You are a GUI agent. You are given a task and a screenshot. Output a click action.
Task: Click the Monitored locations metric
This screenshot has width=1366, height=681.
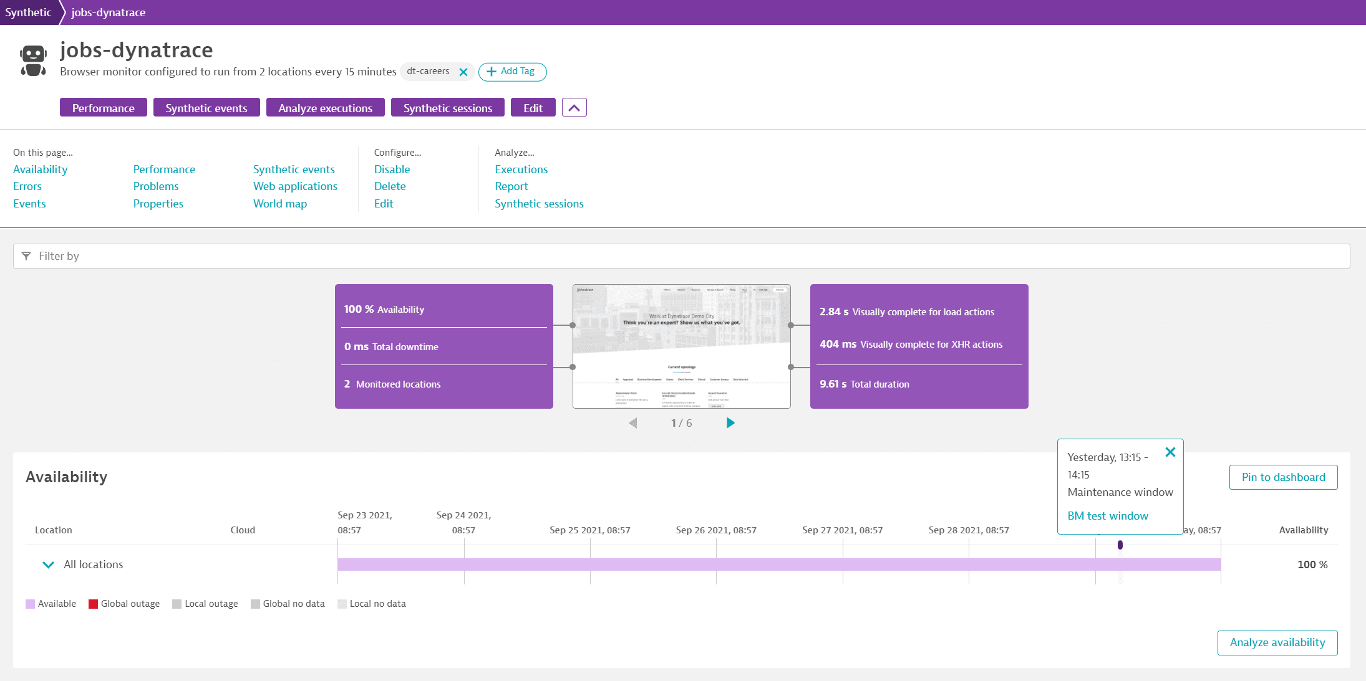click(x=392, y=384)
